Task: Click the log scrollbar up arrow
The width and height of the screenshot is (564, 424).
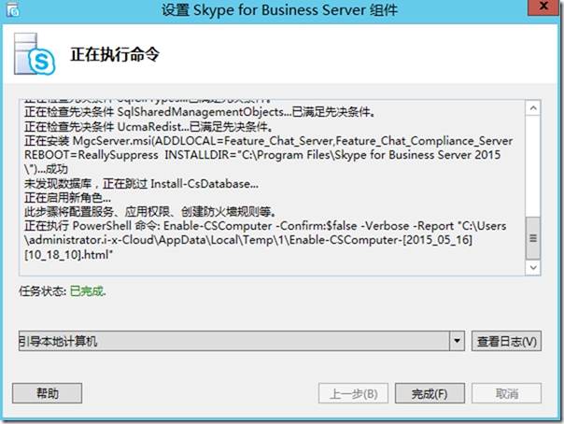Action: (533, 108)
